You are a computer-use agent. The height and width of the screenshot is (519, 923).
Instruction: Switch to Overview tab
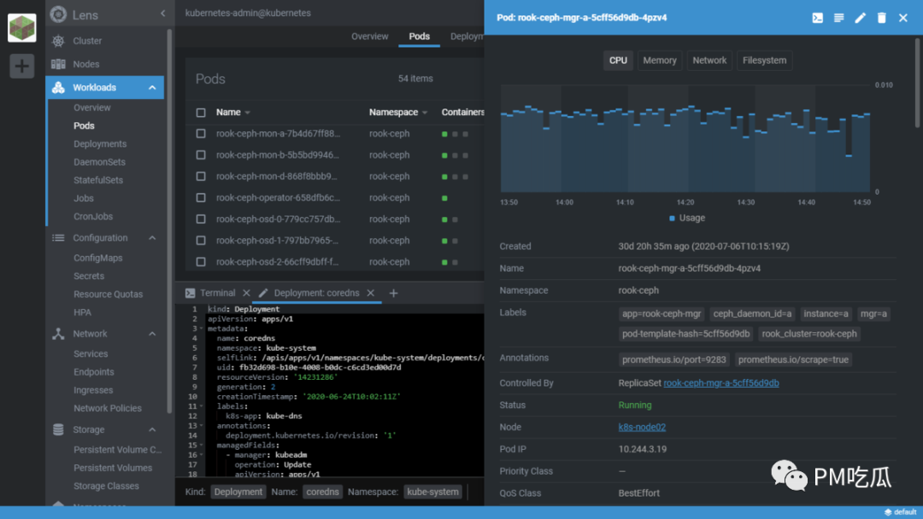[370, 37]
